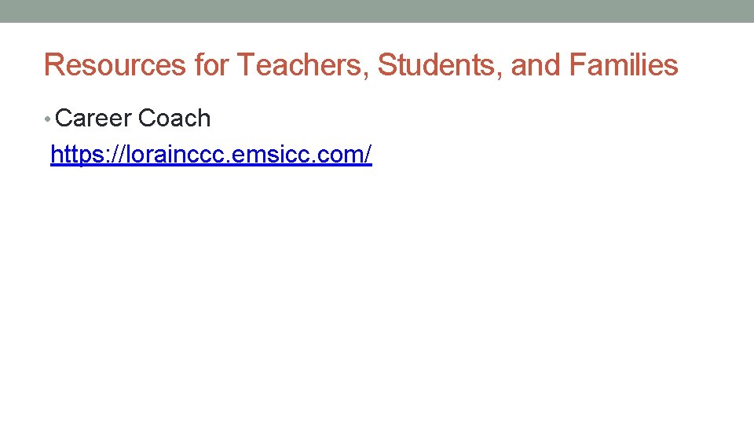Click the word "Career" in the bullet
Image resolution: width=754 pixels, height=424 pixels.
tap(94, 119)
